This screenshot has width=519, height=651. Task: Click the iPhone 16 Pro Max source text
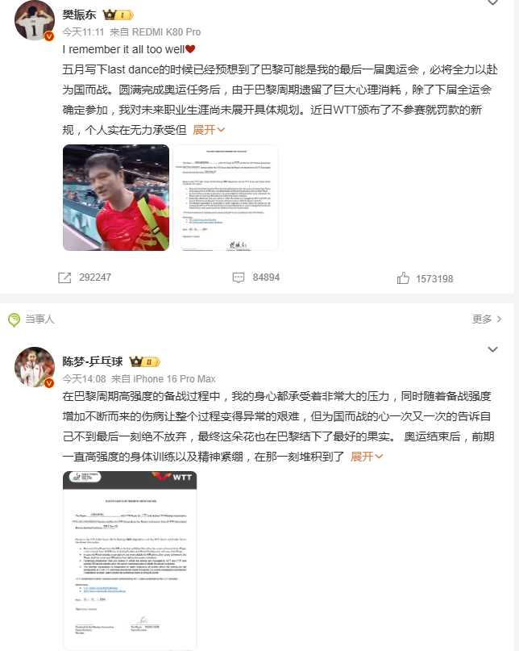pos(174,379)
